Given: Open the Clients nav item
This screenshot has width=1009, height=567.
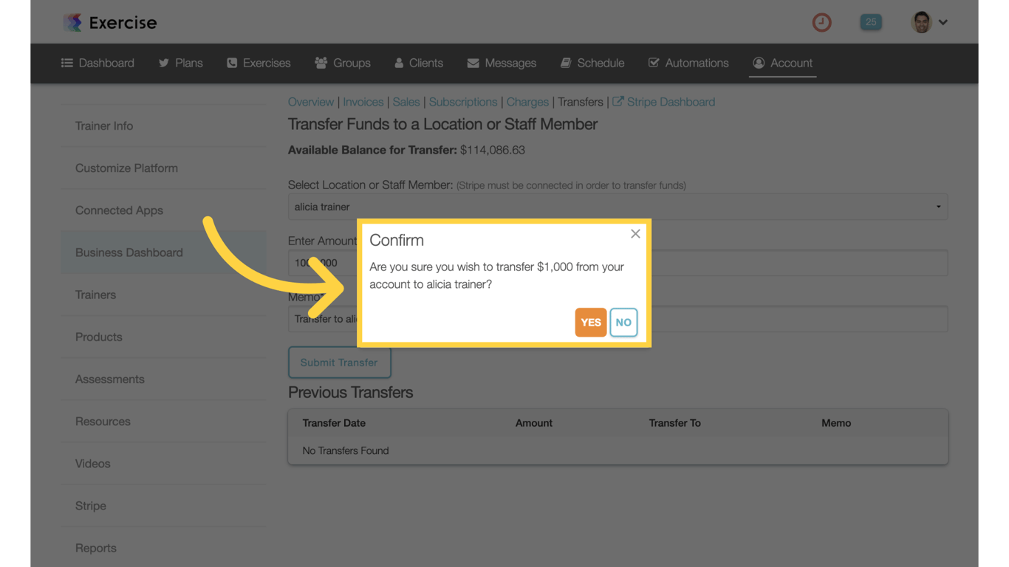Looking at the screenshot, I should click(x=419, y=63).
